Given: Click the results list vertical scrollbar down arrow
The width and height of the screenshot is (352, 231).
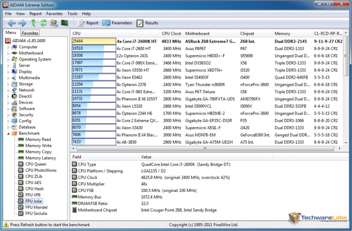Looking at the screenshot, I should pos(346,142).
